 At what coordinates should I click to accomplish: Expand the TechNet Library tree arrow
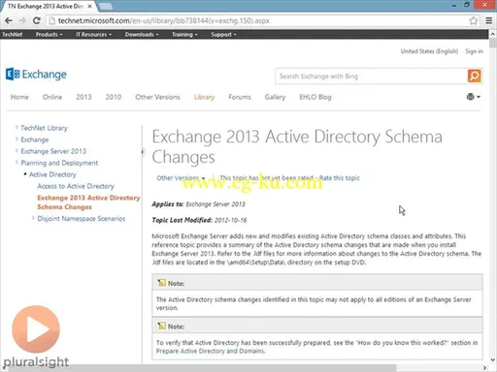[x=17, y=128]
